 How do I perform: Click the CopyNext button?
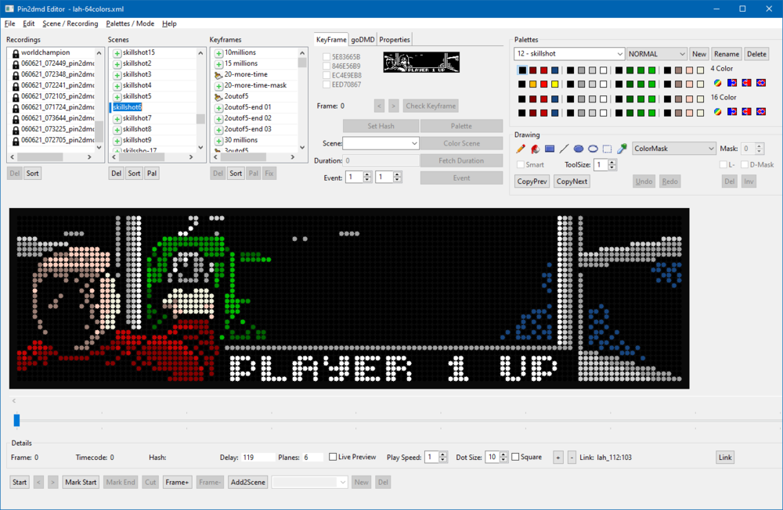(572, 181)
